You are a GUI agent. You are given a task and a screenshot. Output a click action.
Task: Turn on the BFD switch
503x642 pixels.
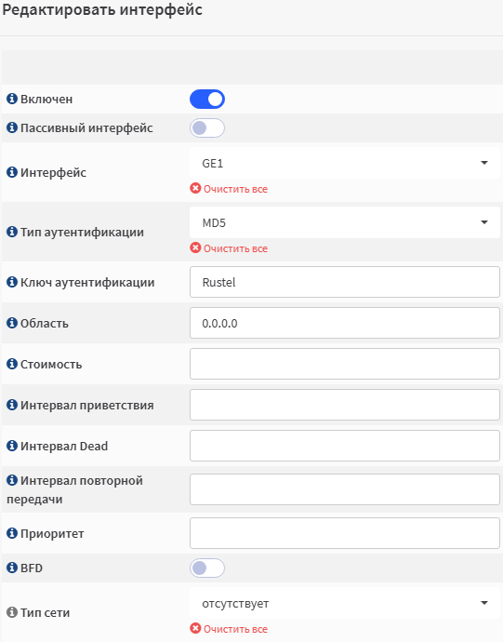207,568
